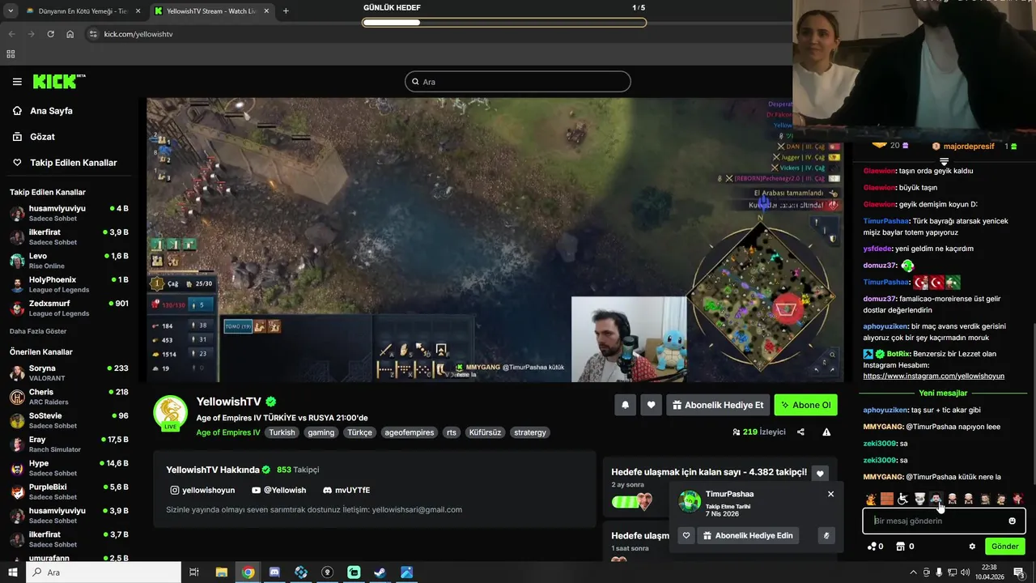Report the stream via warning triangle icon
The image size is (1036, 583).
pyautogui.click(x=826, y=432)
